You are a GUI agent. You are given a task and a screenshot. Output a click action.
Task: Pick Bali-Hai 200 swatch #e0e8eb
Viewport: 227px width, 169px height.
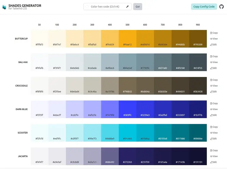tap(74, 62)
